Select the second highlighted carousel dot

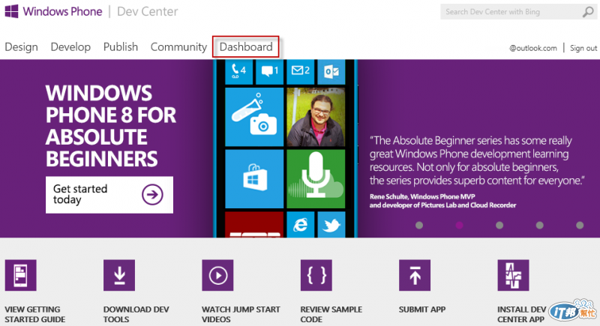point(460,225)
